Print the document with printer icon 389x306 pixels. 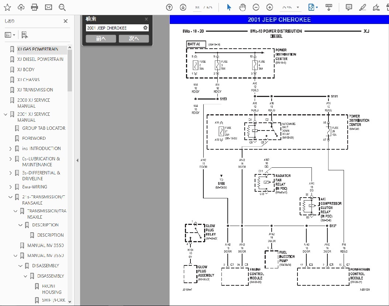(34, 7)
